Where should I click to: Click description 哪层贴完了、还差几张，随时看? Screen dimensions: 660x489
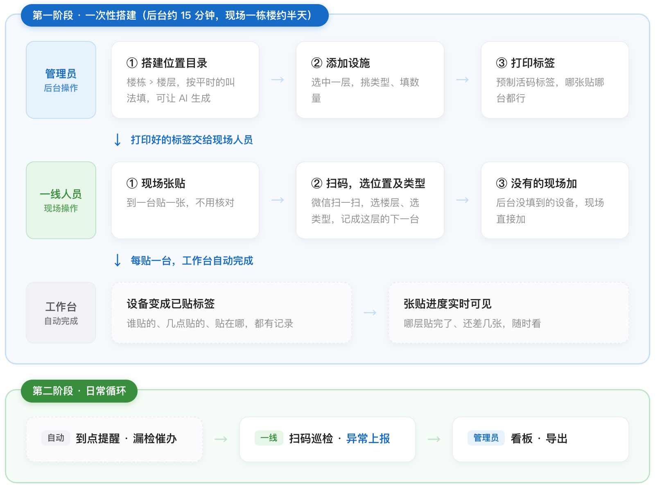472,324
